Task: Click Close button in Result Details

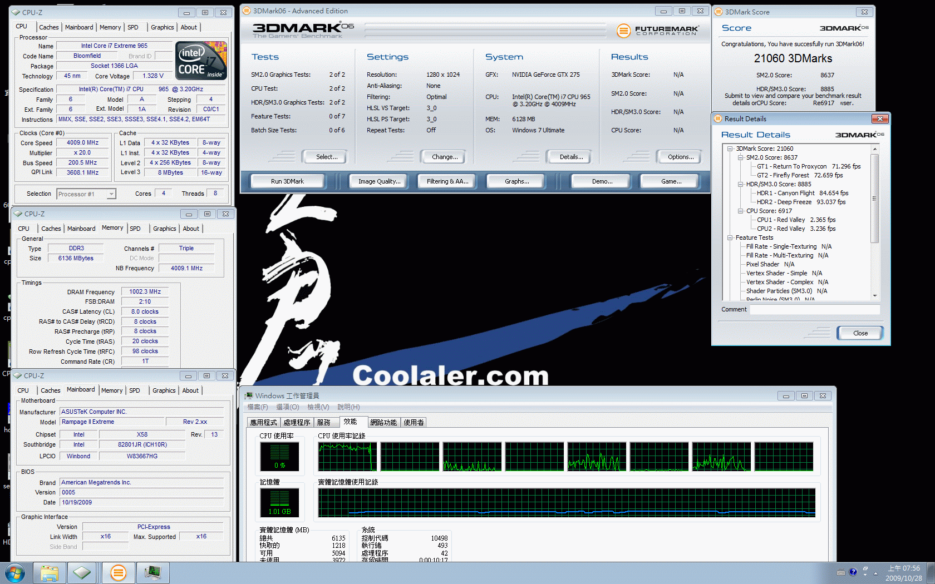Action: pyautogui.click(x=860, y=333)
